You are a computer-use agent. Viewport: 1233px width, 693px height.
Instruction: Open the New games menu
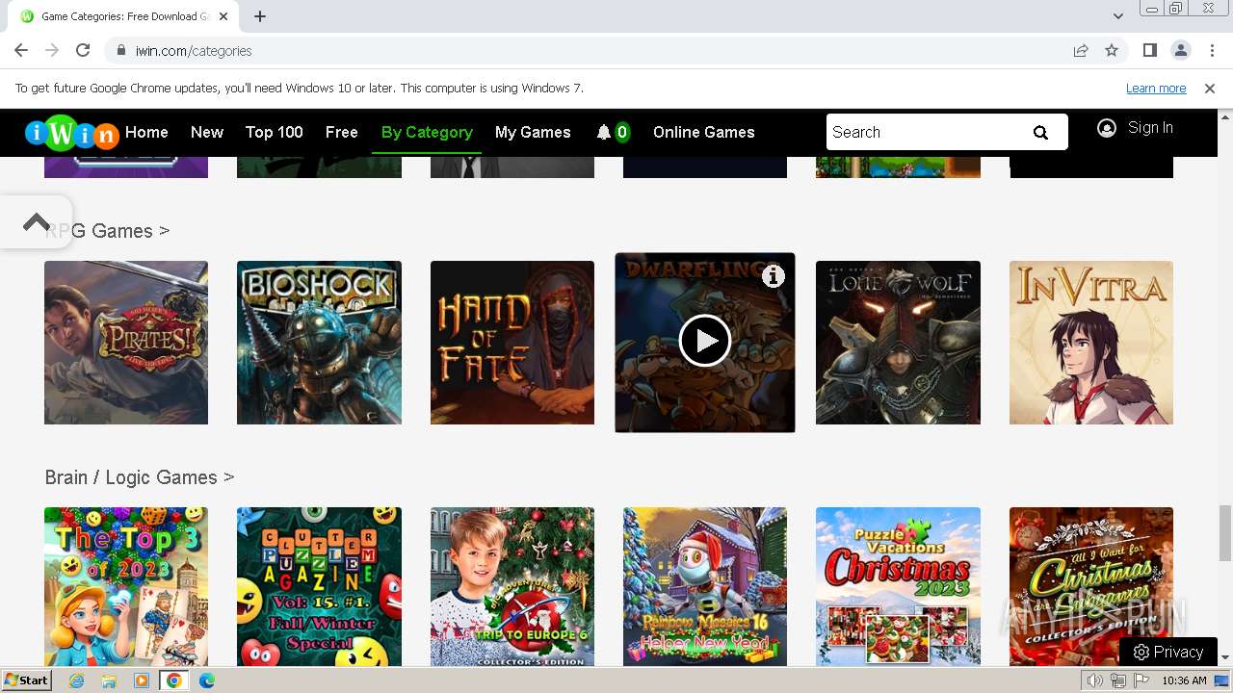(207, 133)
